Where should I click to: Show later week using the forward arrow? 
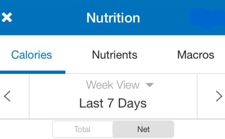point(219,96)
